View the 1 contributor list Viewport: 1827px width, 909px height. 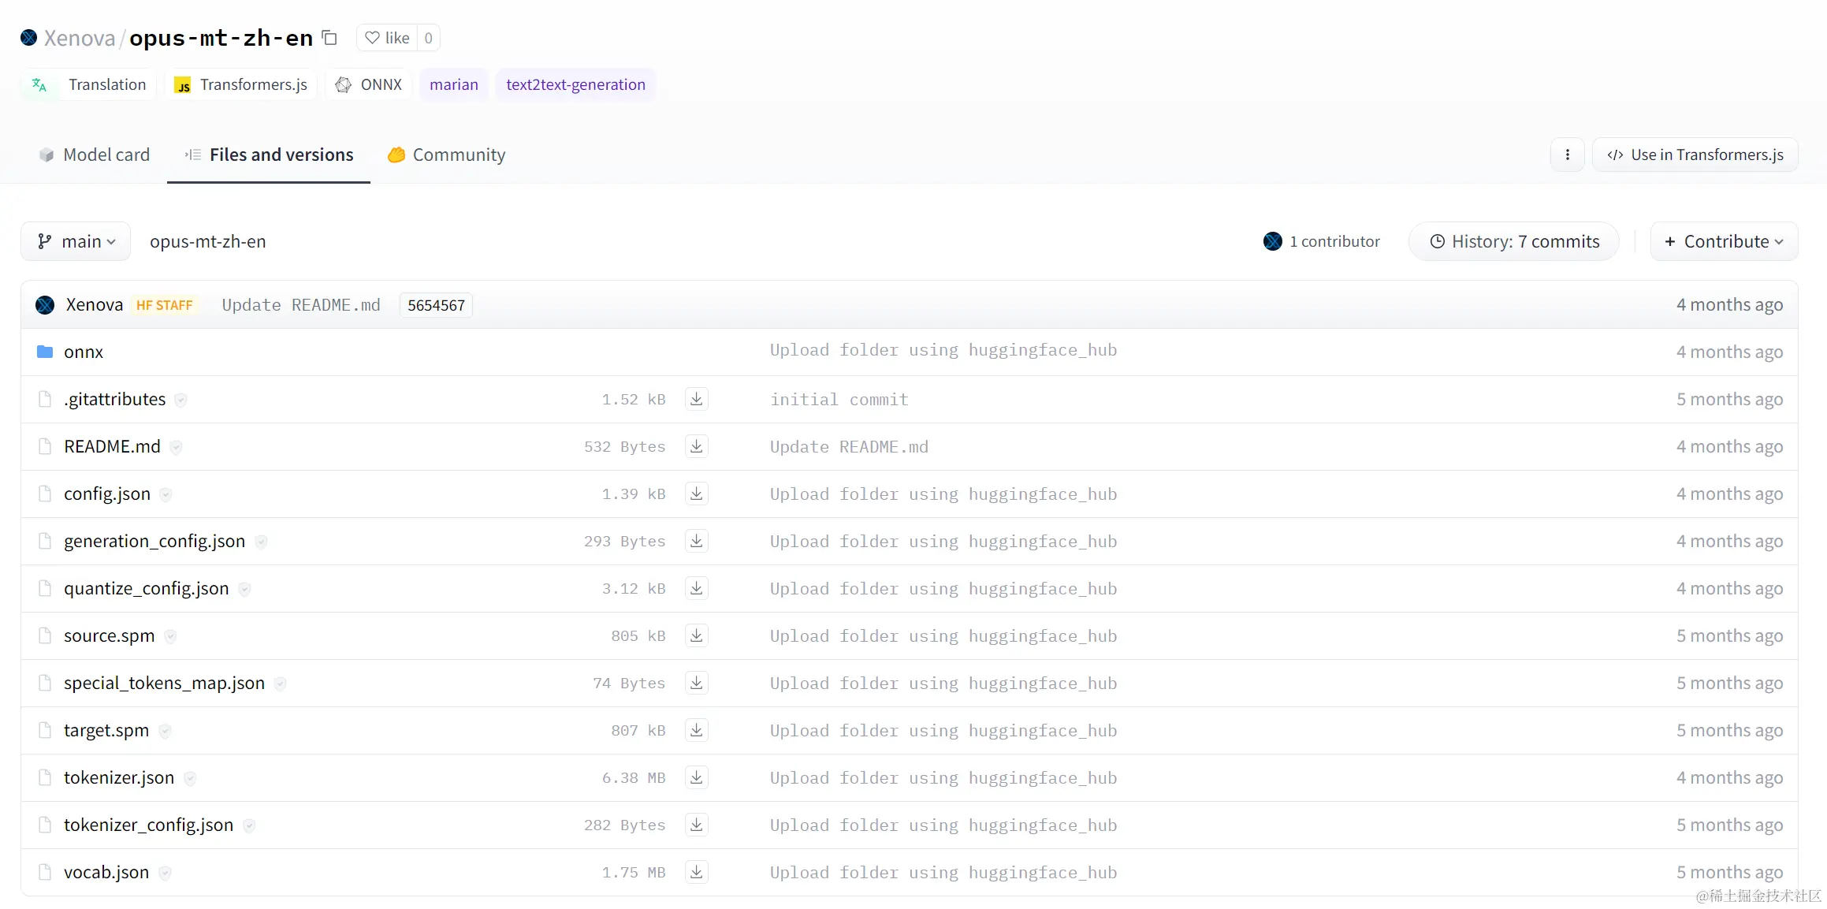point(1321,241)
